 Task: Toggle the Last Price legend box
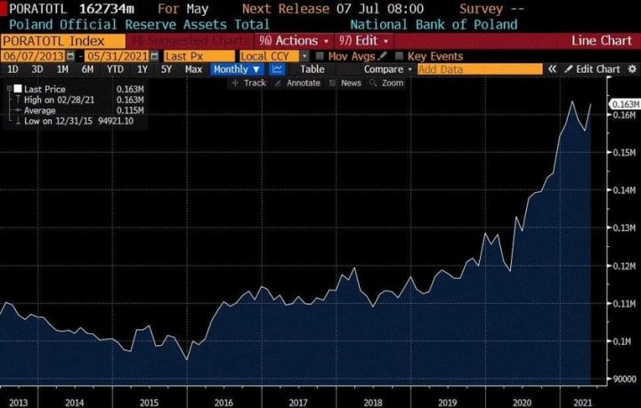pyautogui.click(x=16, y=90)
